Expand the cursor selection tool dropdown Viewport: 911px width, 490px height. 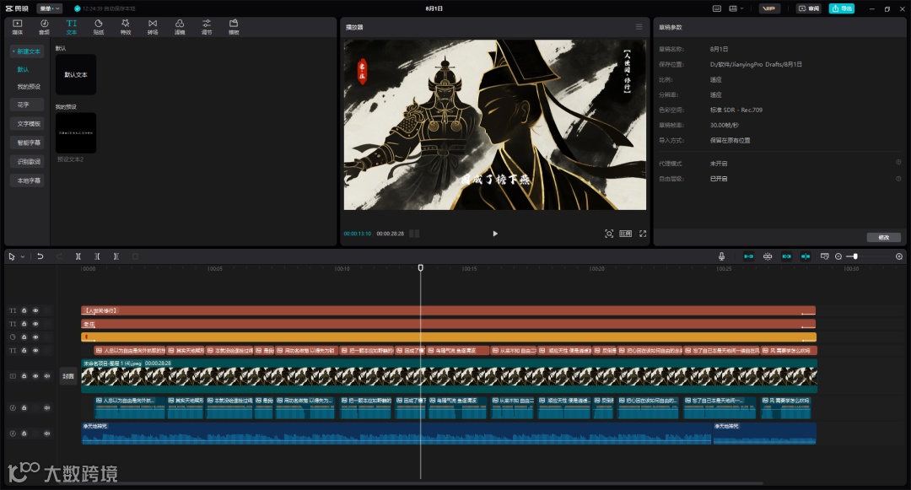(23, 256)
